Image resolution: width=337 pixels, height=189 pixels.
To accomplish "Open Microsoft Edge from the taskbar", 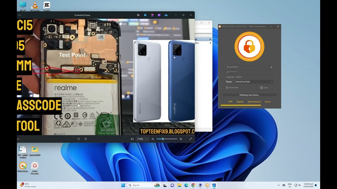I will [x=186, y=185].
